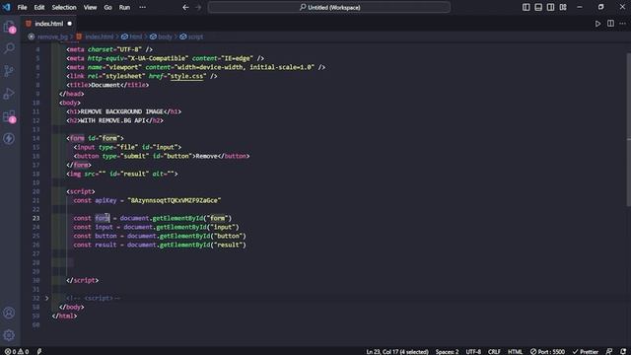The image size is (631, 355).
Task: Click line number 23 in gutter
Action: click(35, 218)
